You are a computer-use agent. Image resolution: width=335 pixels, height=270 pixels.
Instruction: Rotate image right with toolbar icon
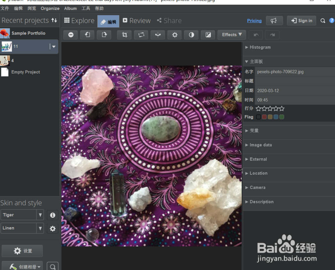tap(104, 35)
